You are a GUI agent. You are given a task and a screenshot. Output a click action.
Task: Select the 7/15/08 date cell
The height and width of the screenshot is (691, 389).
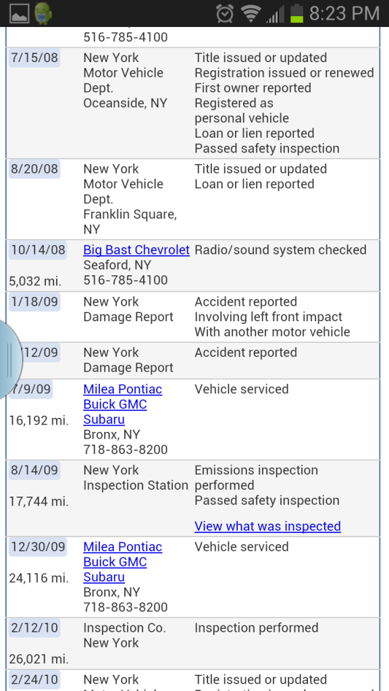[34, 58]
